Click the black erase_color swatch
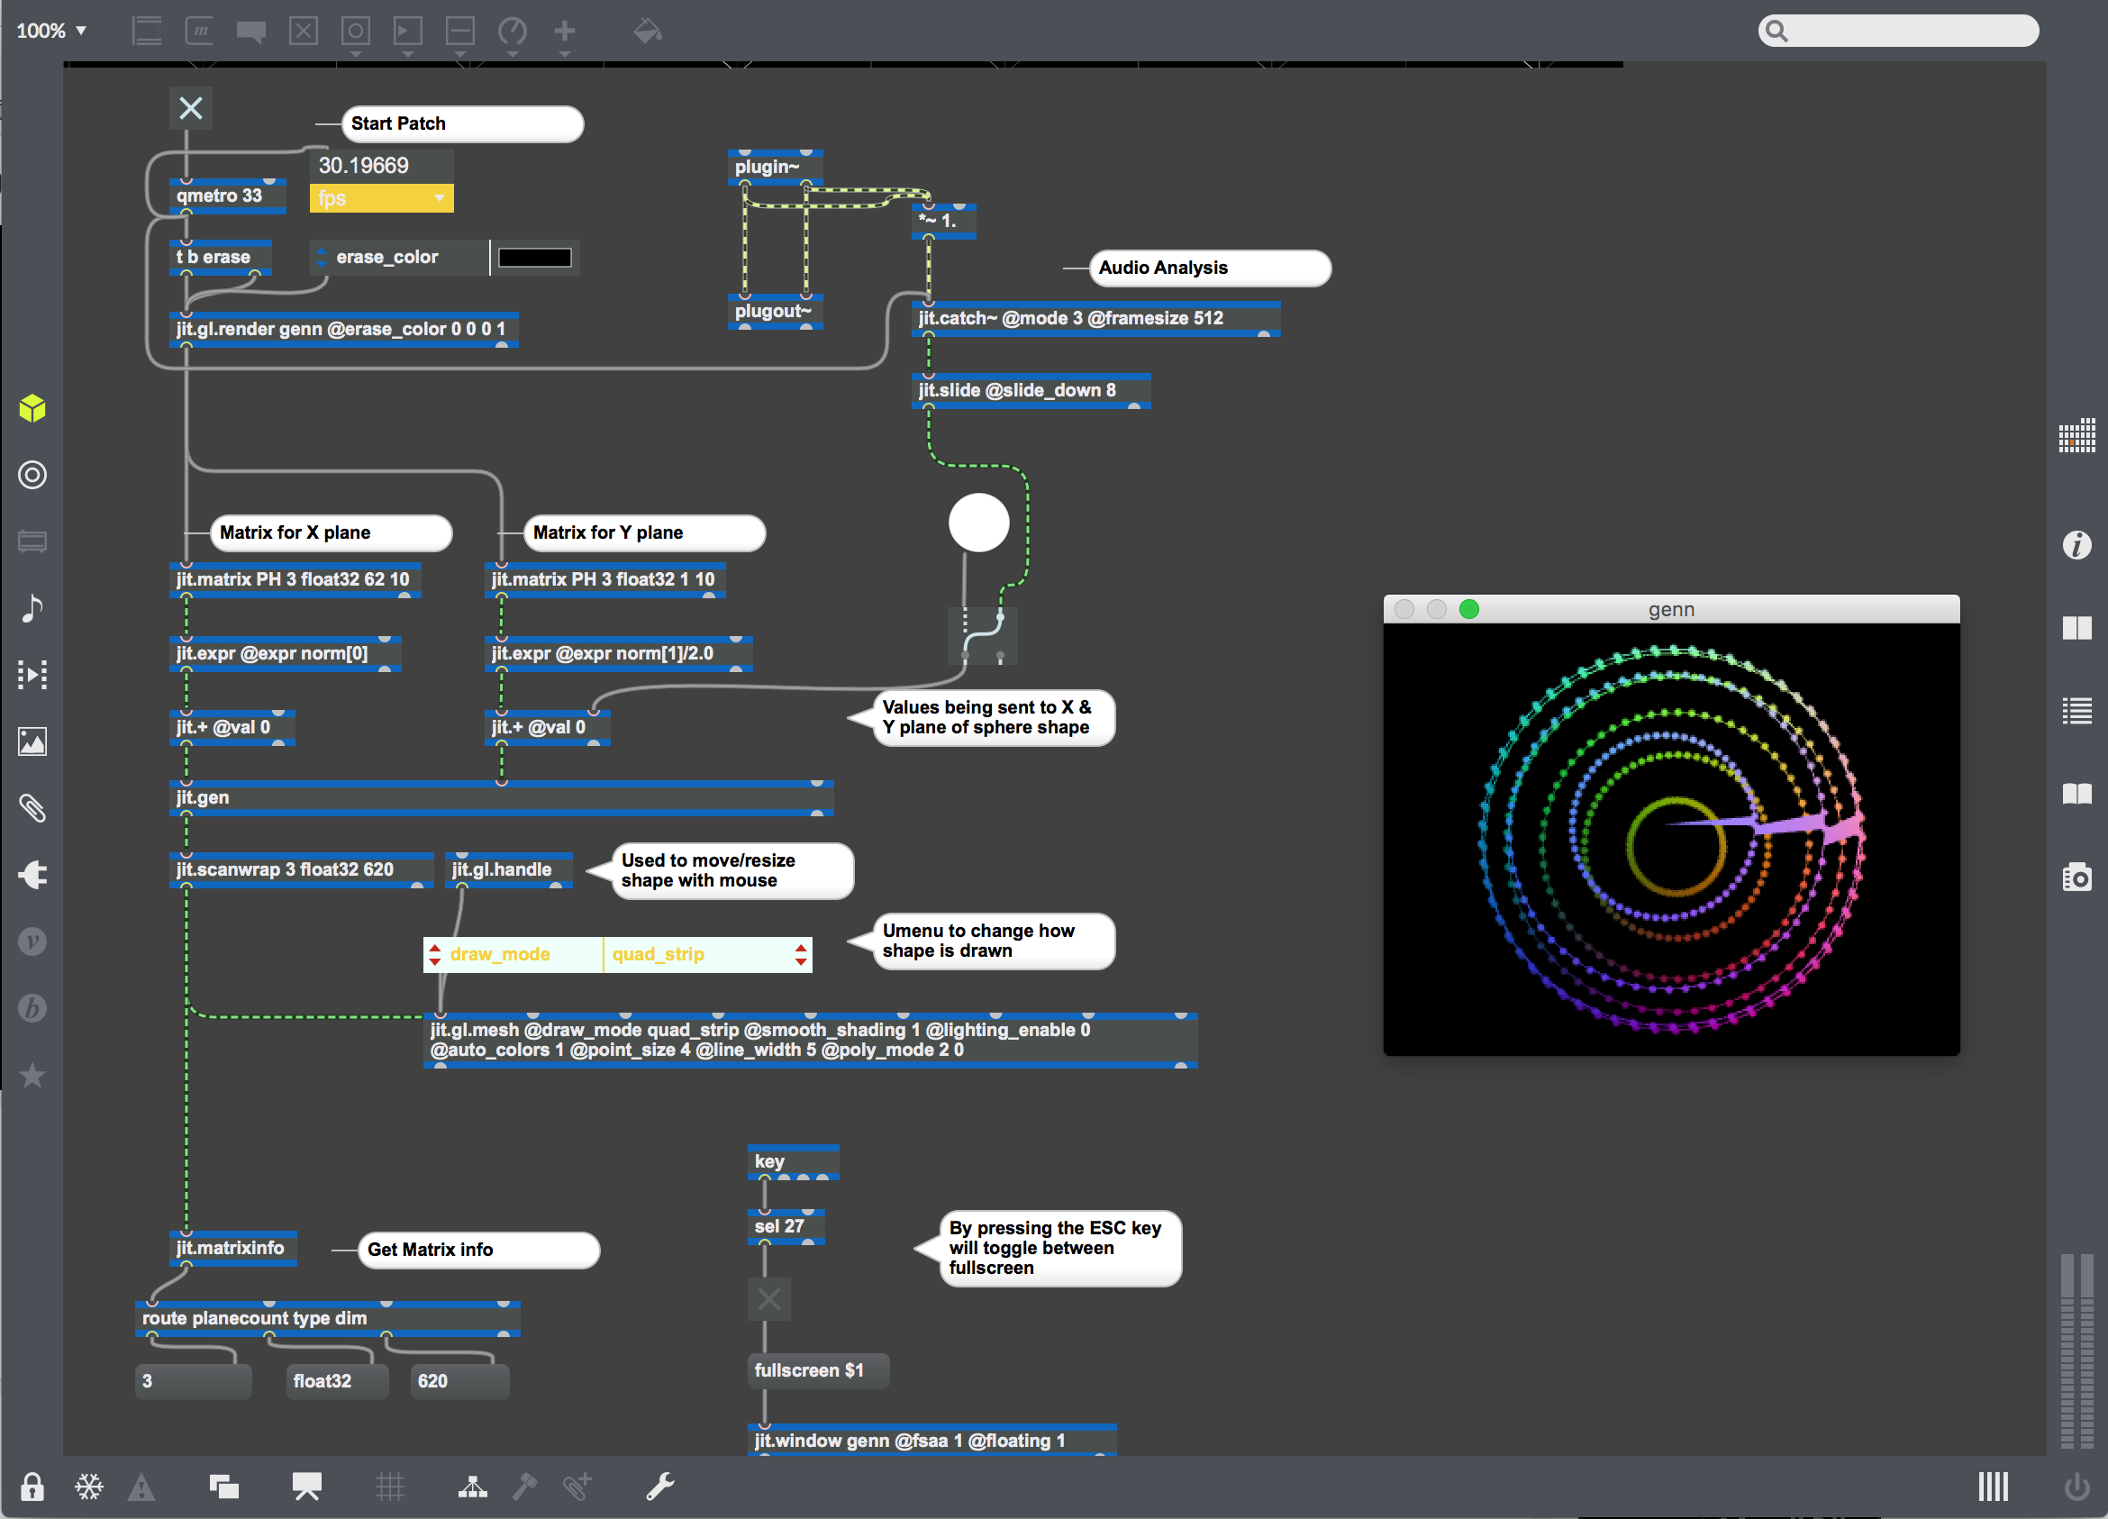 pos(534,258)
